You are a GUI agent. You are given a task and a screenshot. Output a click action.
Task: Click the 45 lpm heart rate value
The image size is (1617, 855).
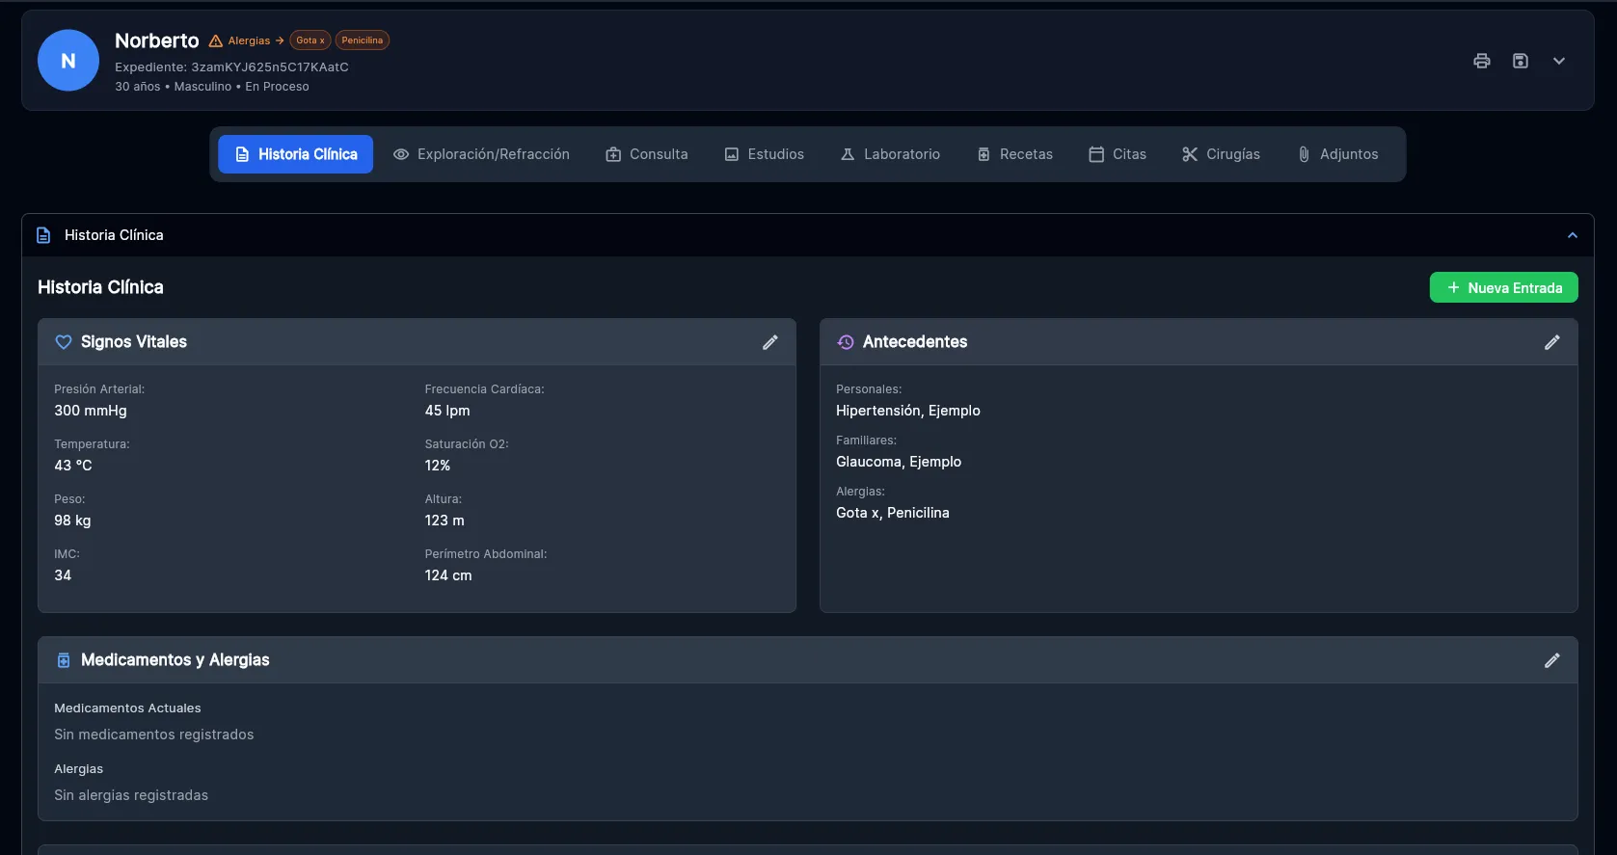[447, 411]
